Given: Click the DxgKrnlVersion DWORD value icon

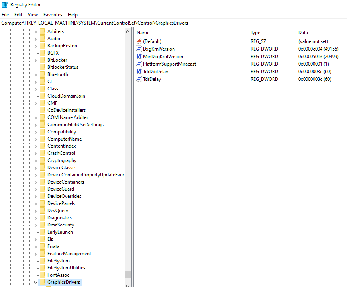Looking at the screenshot, I should point(139,49).
